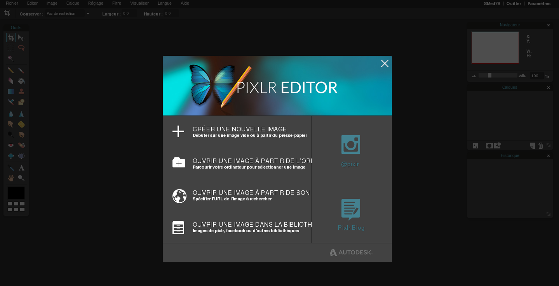The image size is (559, 286).
Task: Select the Spot Heal bandage tool
Action: point(21,145)
